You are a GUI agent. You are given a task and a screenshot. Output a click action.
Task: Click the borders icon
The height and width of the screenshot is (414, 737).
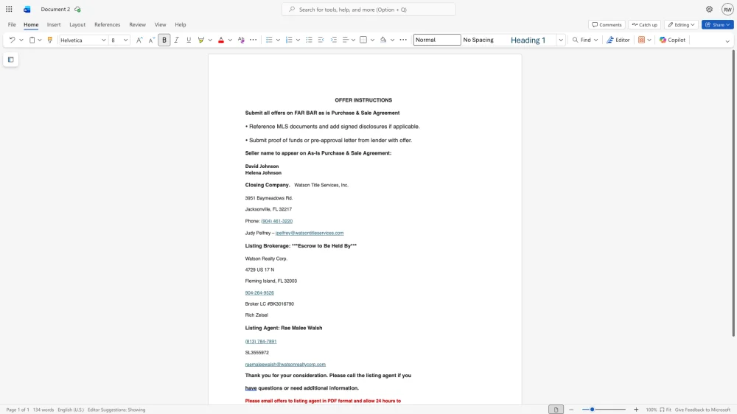[x=363, y=40]
